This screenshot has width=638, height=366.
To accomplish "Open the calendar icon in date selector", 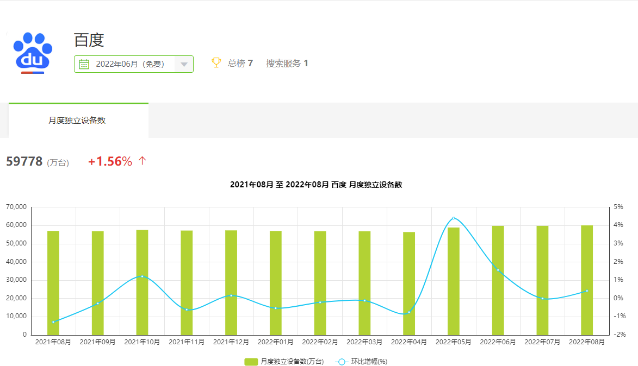I will [x=84, y=64].
